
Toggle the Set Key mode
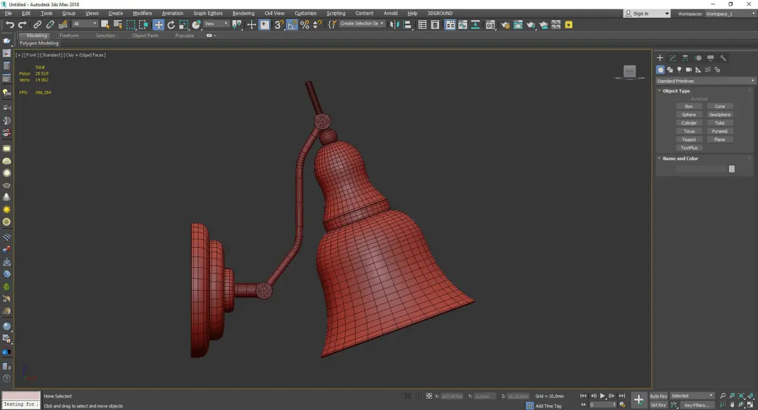tap(658, 405)
